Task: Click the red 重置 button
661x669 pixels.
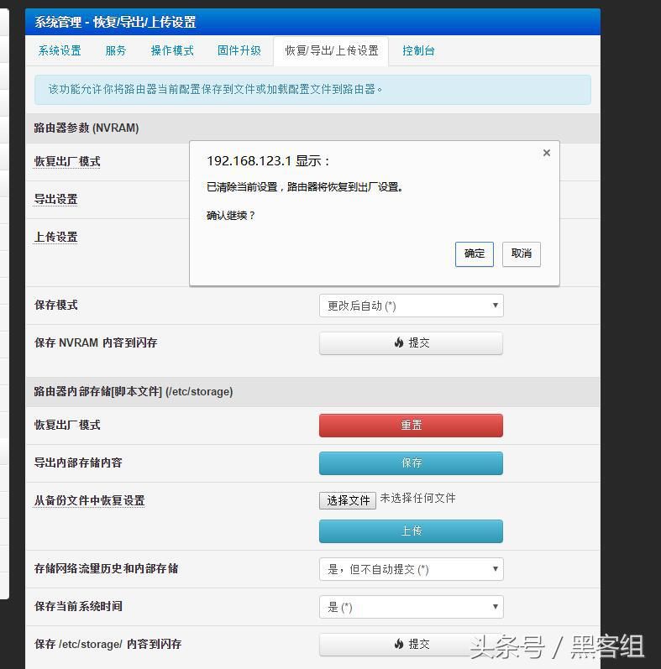Action: 412,426
